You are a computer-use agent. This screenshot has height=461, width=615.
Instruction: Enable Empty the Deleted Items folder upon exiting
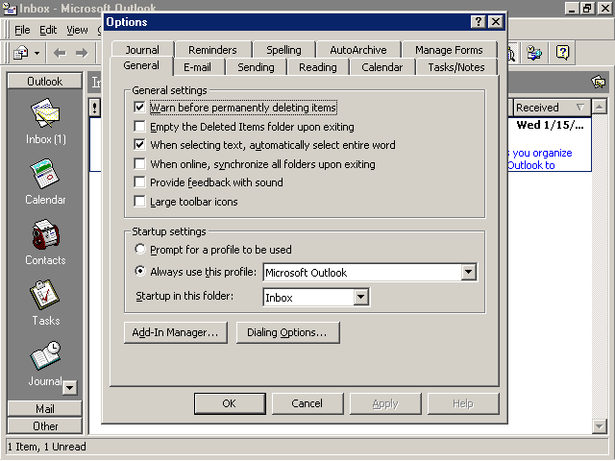pos(139,126)
